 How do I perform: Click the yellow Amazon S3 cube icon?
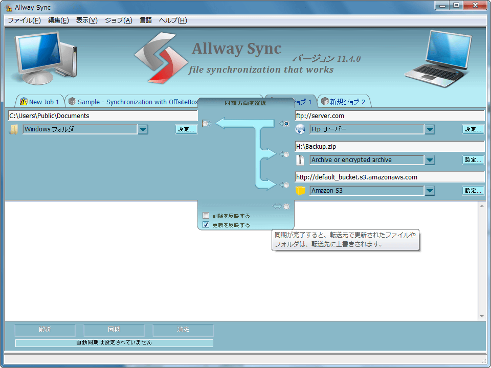pyautogui.click(x=300, y=191)
